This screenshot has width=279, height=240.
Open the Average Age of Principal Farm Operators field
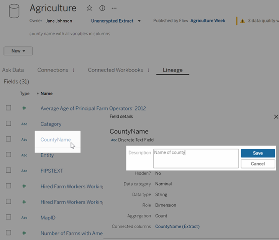tap(93, 109)
